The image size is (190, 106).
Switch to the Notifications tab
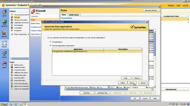[x=74, y=15]
